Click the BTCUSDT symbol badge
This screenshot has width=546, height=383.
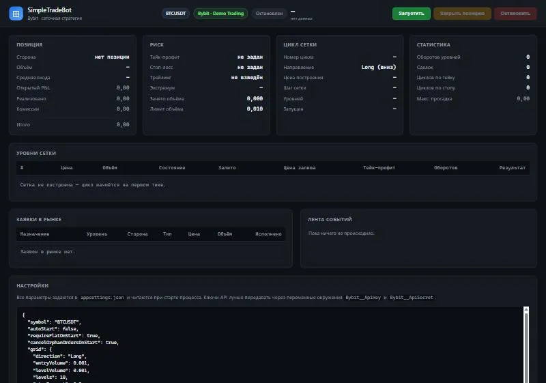click(175, 14)
